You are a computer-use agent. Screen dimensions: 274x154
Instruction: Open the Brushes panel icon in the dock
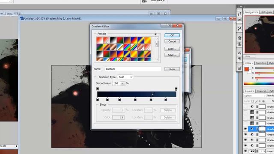point(239,38)
